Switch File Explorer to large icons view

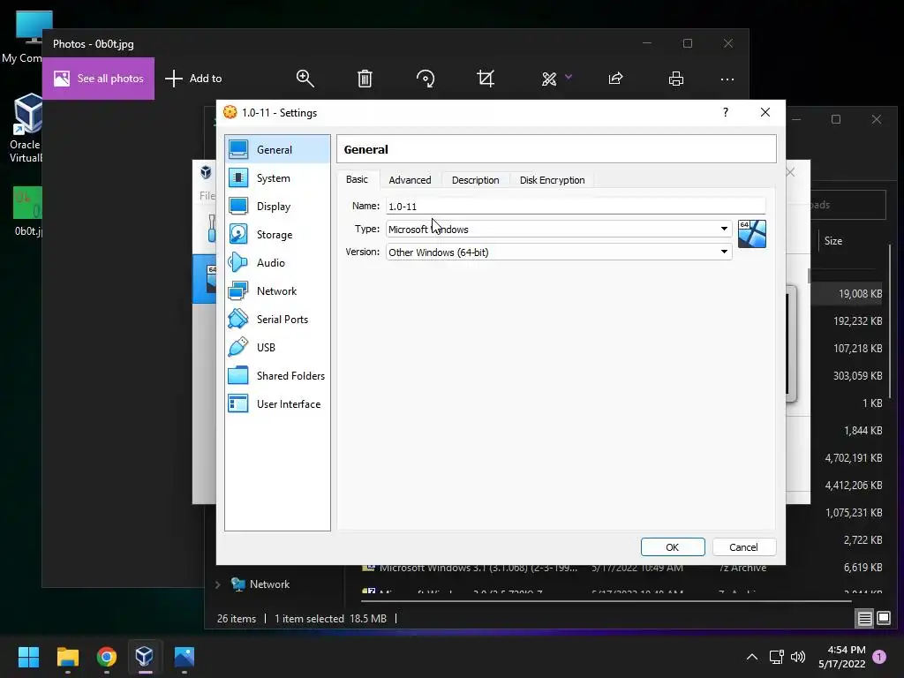click(x=884, y=619)
